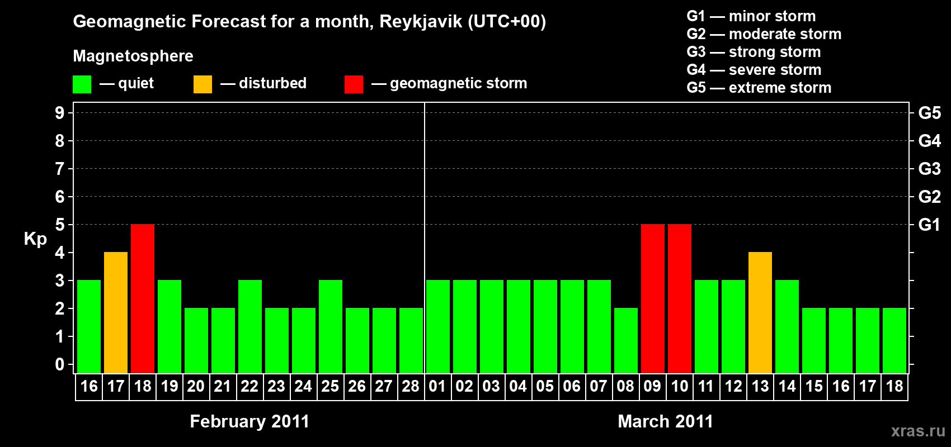Select the red bar for March 10
Image resolution: width=951 pixels, height=447 pixels.
click(x=680, y=298)
